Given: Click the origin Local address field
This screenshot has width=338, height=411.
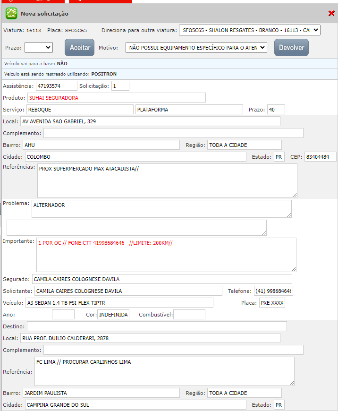Looking at the screenshot, I should (x=150, y=121).
